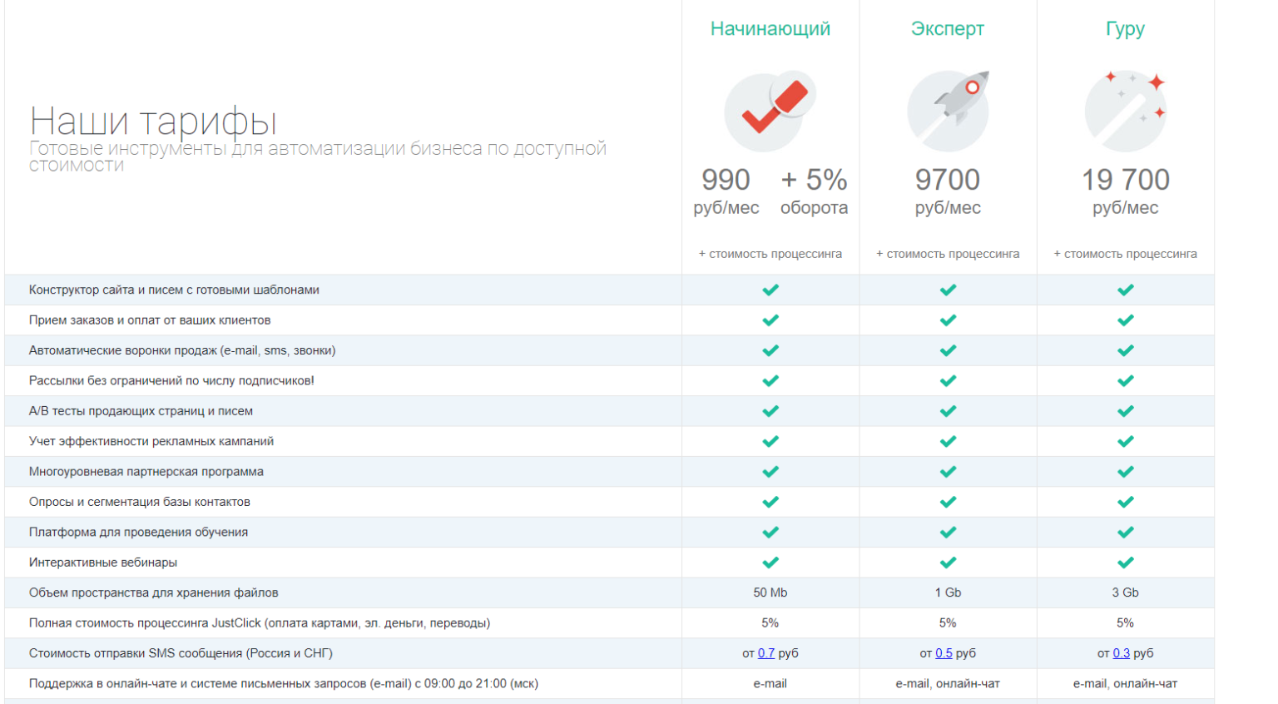Click Стоимость отправки SMS сообщения label

click(x=181, y=653)
